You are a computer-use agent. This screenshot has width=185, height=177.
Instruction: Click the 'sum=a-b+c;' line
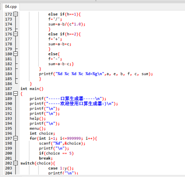60,44
